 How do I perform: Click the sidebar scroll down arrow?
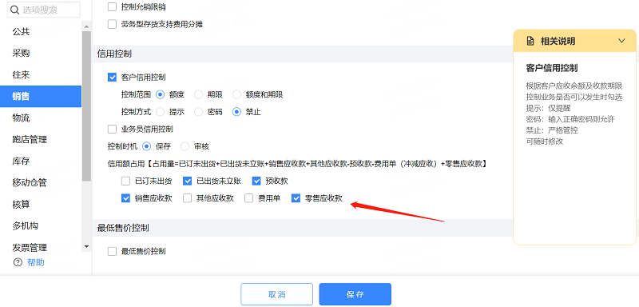(x=86, y=247)
